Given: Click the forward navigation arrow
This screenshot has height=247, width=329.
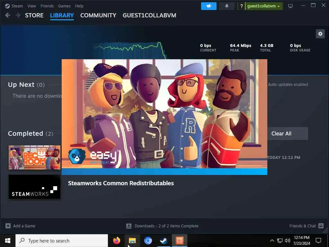Looking at the screenshot, I should [18, 15].
